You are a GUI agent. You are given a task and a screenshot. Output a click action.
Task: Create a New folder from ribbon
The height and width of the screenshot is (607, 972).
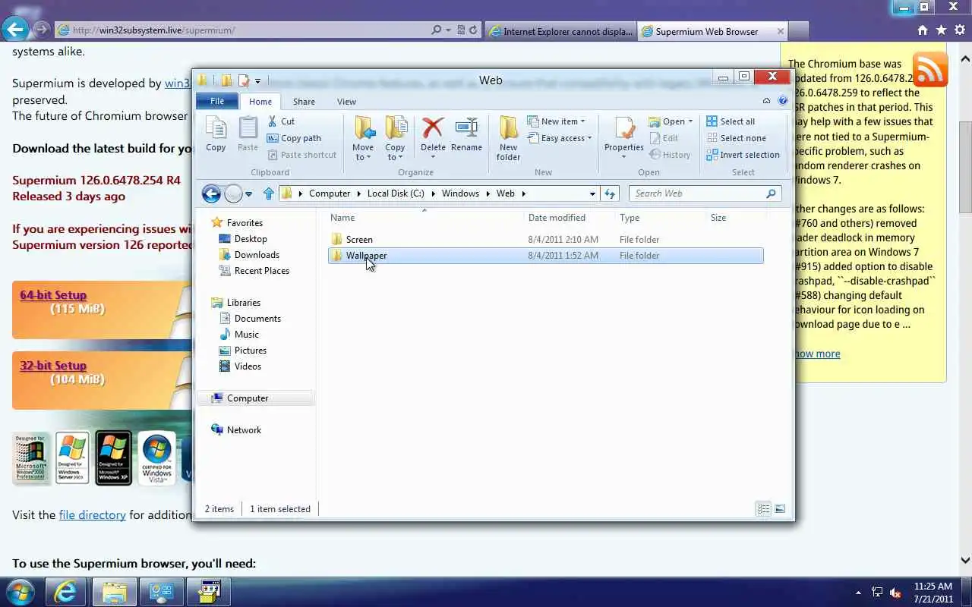pos(508,139)
